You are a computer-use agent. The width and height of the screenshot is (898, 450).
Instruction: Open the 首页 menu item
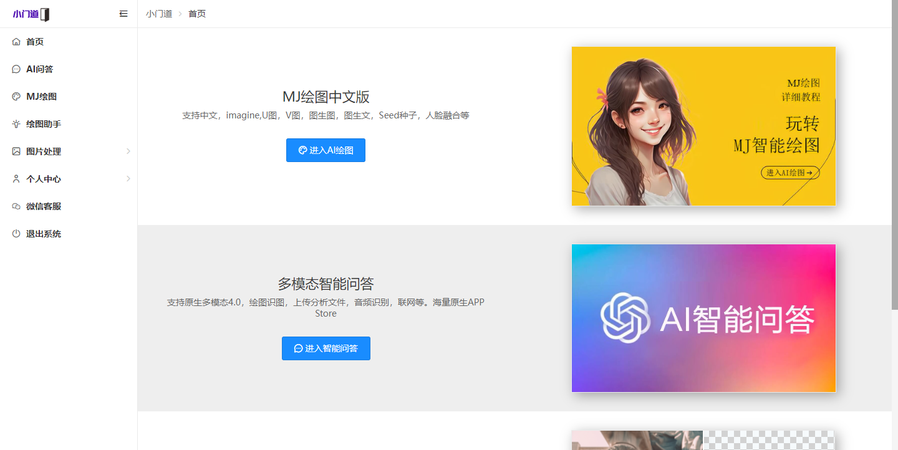(69, 42)
